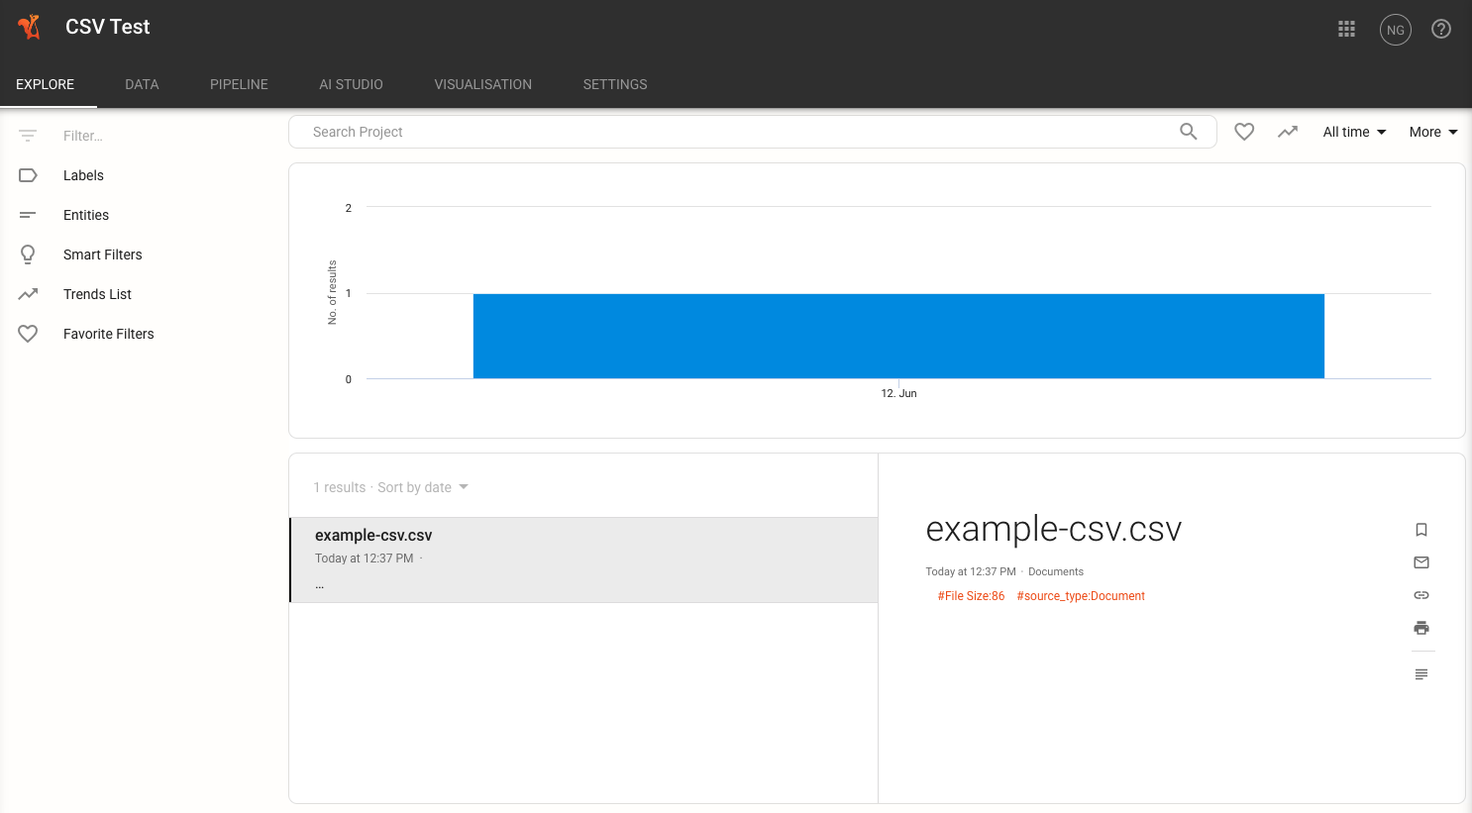Open Favorite Filters in the sidebar
This screenshot has width=1472, height=813.
coord(109,334)
